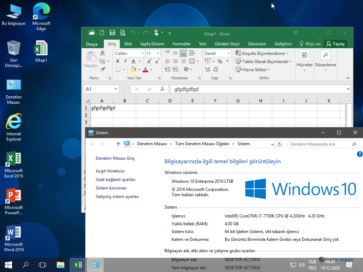Increase indent in Hizalama group
Screen dimensions: 363x272
175,69
